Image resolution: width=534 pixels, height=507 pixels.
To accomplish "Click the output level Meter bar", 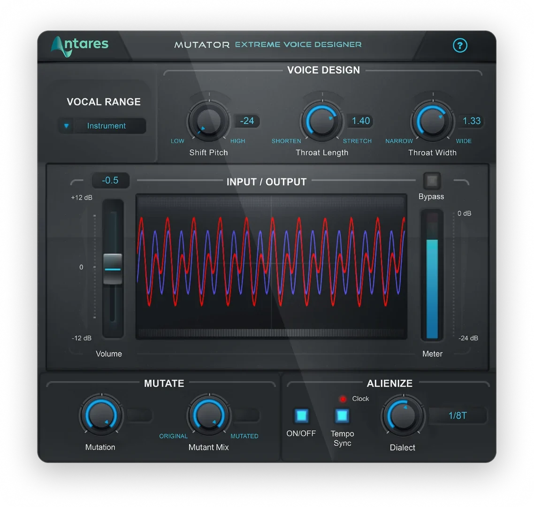I will (x=432, y=275).
